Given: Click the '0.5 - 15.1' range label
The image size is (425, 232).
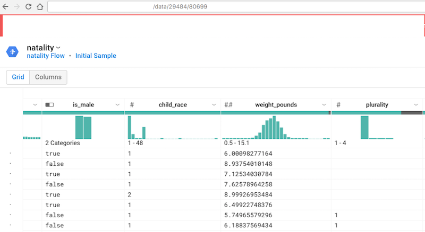Looking at the screenshot, I should coord(236,143).
